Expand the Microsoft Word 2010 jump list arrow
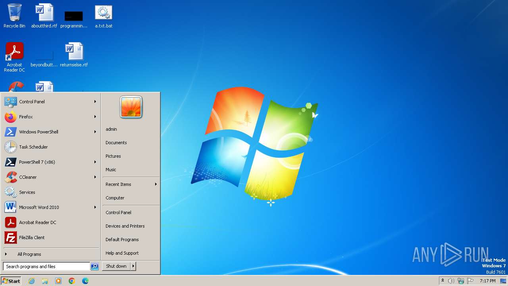 click(x=95, y=207)
